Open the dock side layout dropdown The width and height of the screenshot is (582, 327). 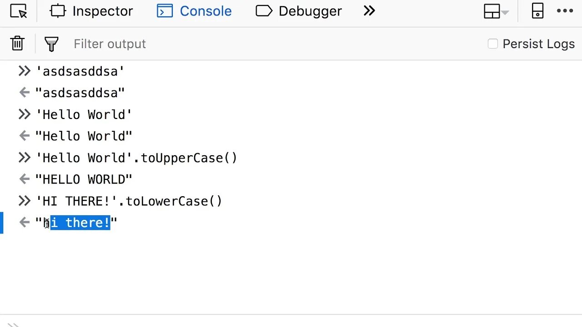496,12
